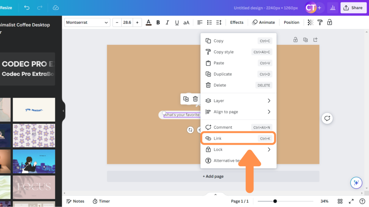Select the Effects option in the toolbar
The width and height of the screenshot is (369, 207).
236,22
